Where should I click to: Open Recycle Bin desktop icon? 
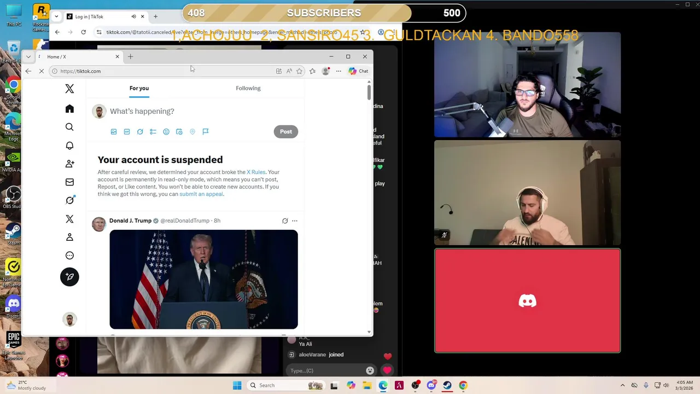[12, 53]
